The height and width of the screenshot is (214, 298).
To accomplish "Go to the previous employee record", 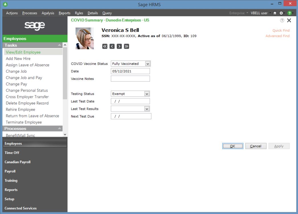I will tap(112, 46).
